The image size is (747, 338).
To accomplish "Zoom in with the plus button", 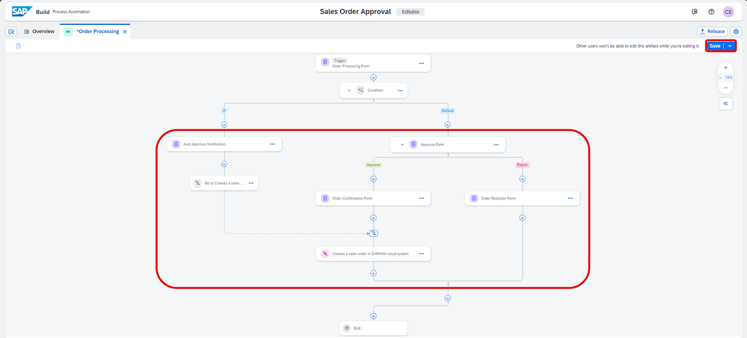I will (725, 67).
